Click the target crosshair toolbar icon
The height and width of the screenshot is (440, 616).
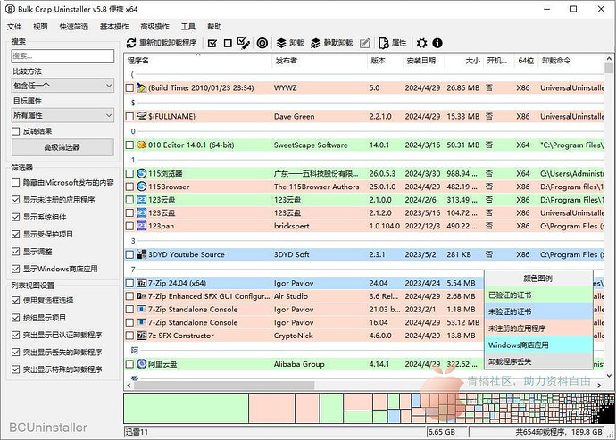click(262, 43)
